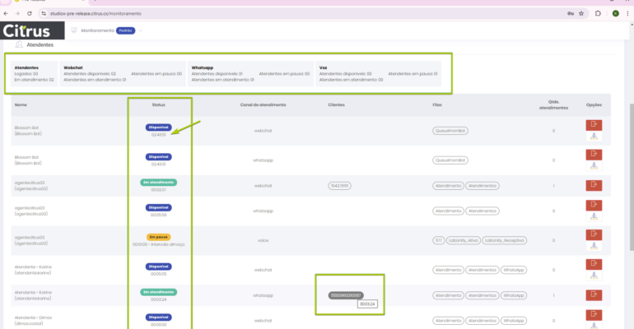Sort by the Status column header
Image resolution: width=634 pixels, height=329 pixels.
pos(159,105)
